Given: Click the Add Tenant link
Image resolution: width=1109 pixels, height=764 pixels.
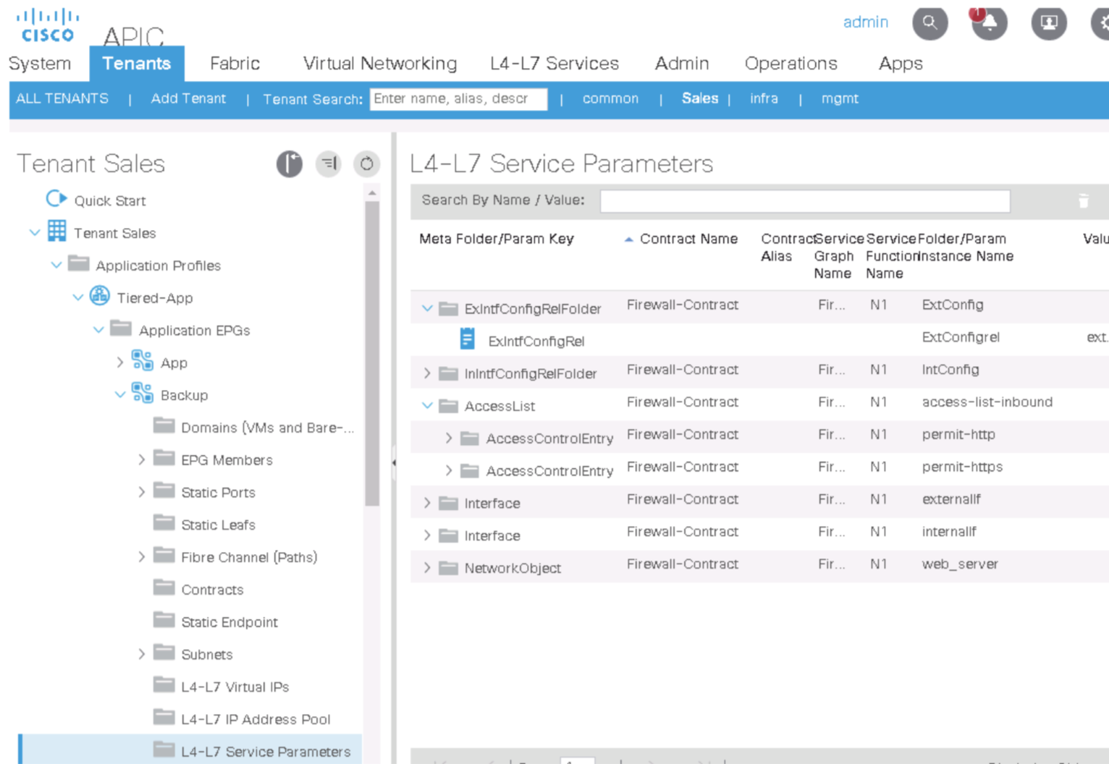Looking at the screenshot, I should coord(188,98).
